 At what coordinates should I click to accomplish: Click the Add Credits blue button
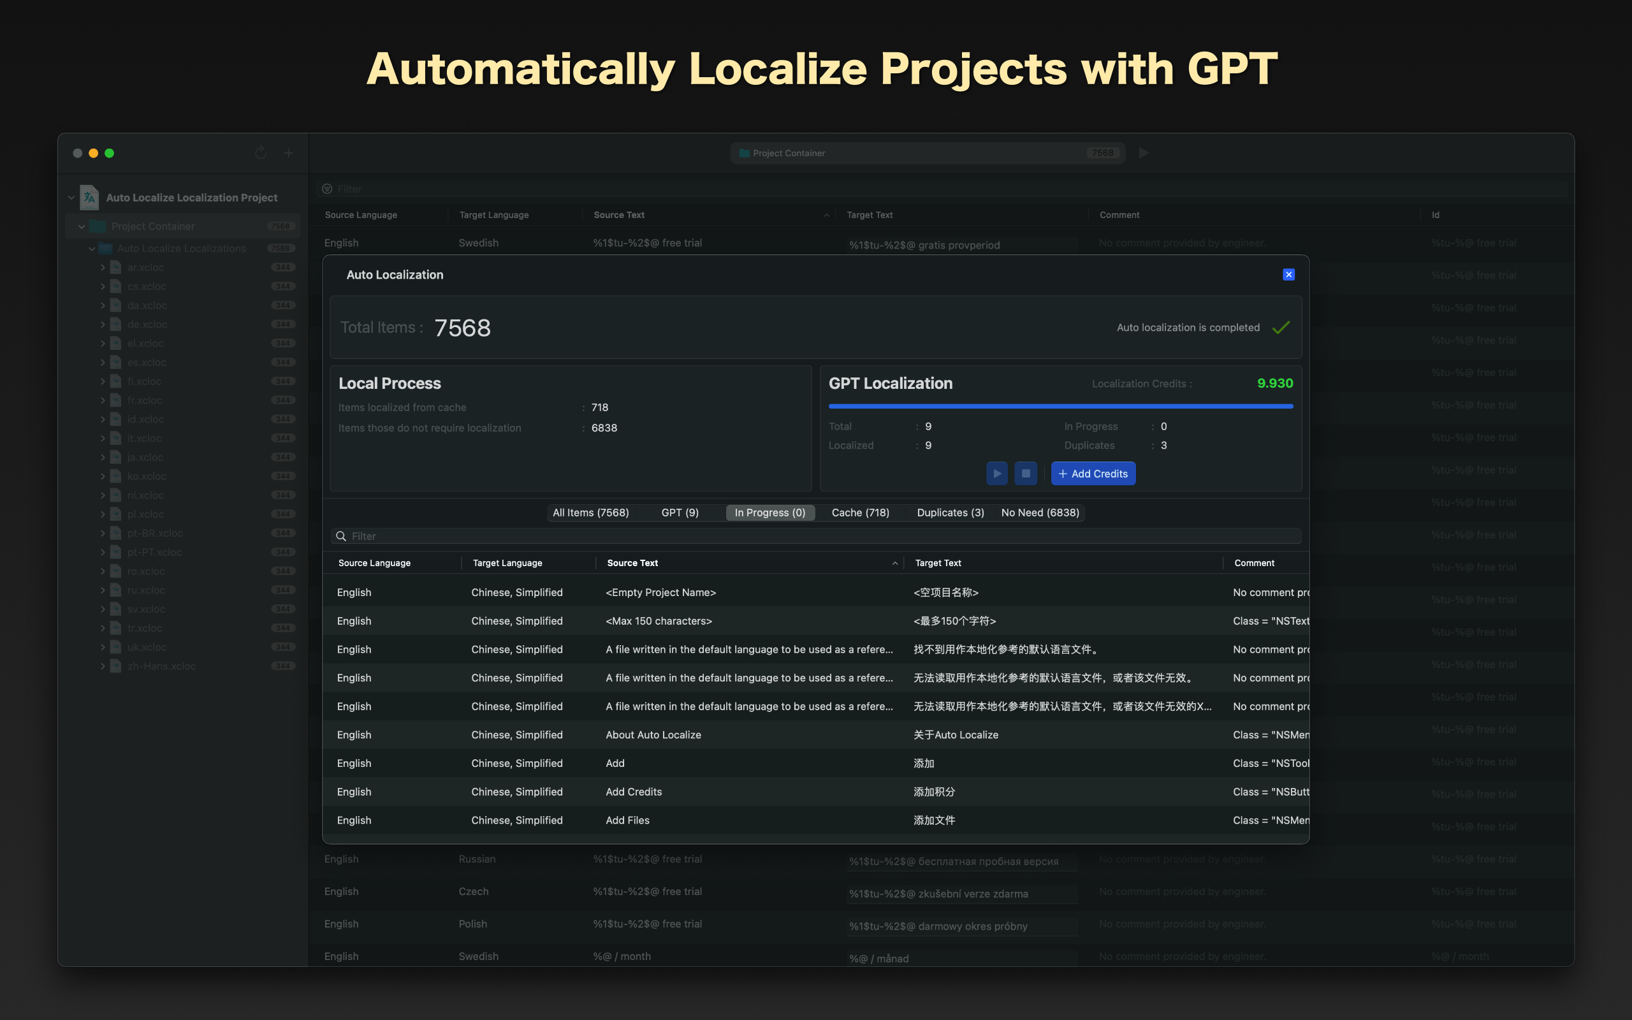click(1093, 474)
